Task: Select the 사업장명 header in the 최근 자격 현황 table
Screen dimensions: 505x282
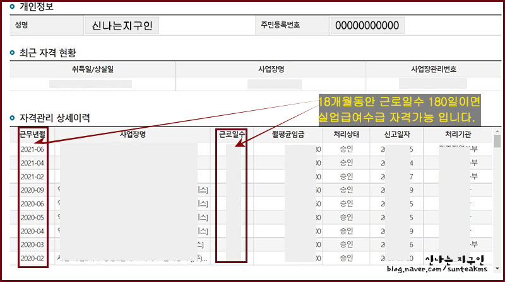Action: 271,69
